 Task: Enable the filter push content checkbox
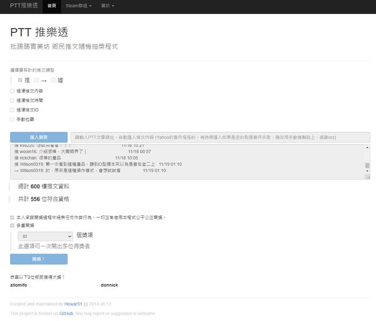coord(12,91)
